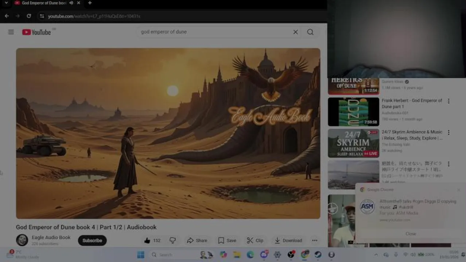Viewport: 466px width, 262px height.
Task: Open the tab search dropdown arrow
Action: click(x=6, y=3)
